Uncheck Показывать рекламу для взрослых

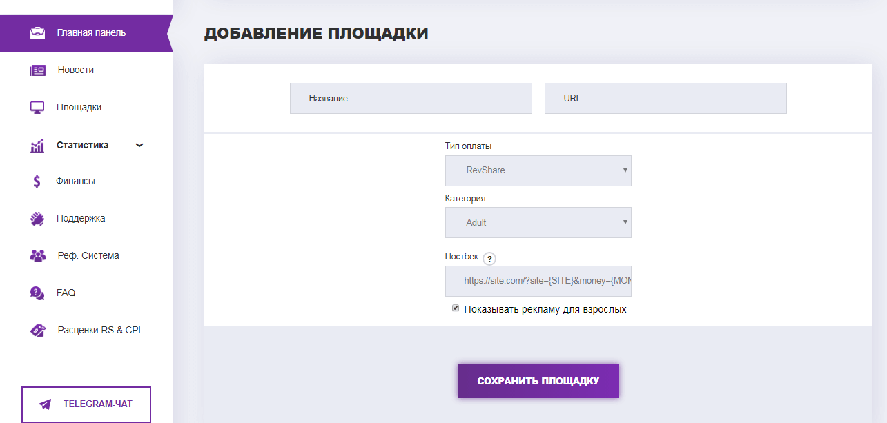pos(455,308)
